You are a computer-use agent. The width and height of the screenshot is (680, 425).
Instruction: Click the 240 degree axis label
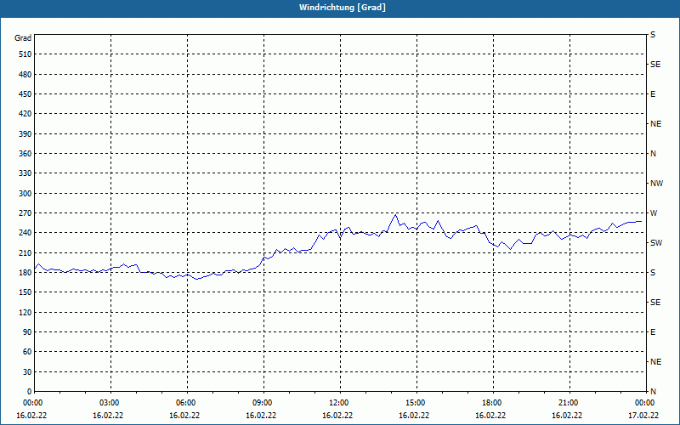click(x=25, y=233)
